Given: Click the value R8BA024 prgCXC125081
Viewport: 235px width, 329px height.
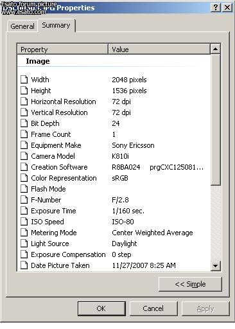Looking at the screenshot, I should 158,167.
